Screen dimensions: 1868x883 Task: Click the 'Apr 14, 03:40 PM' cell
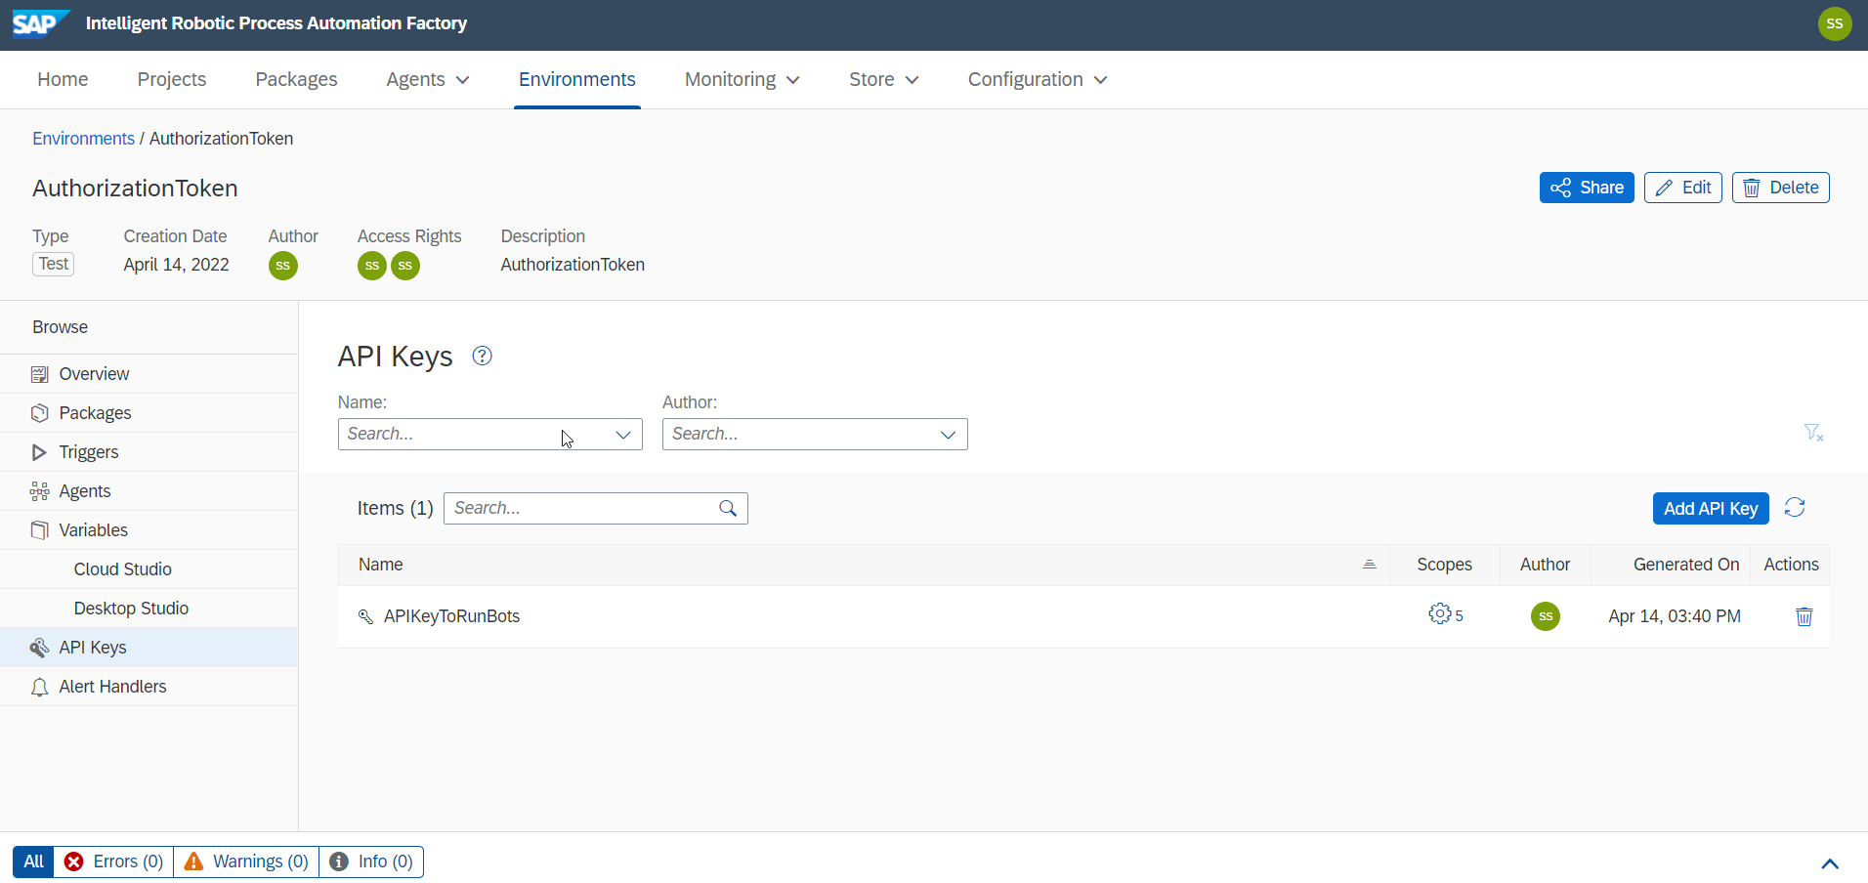coord(1675,616)
